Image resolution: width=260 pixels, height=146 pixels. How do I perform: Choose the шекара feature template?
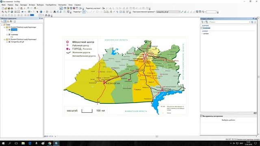[x=206, y=34]
